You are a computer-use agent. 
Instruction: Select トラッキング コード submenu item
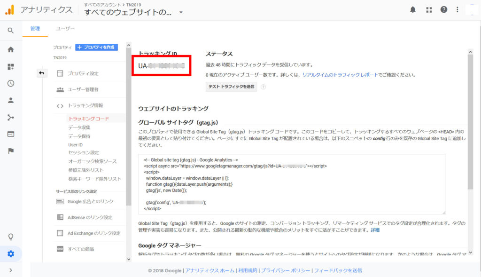click(89, 119)
